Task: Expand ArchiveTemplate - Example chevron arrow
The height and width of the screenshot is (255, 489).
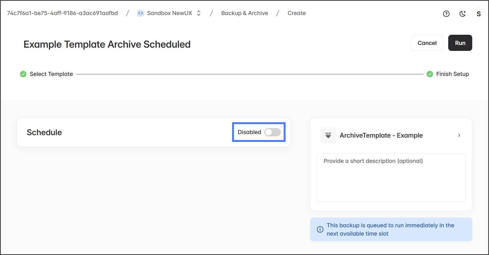Action: click(459, 135)
